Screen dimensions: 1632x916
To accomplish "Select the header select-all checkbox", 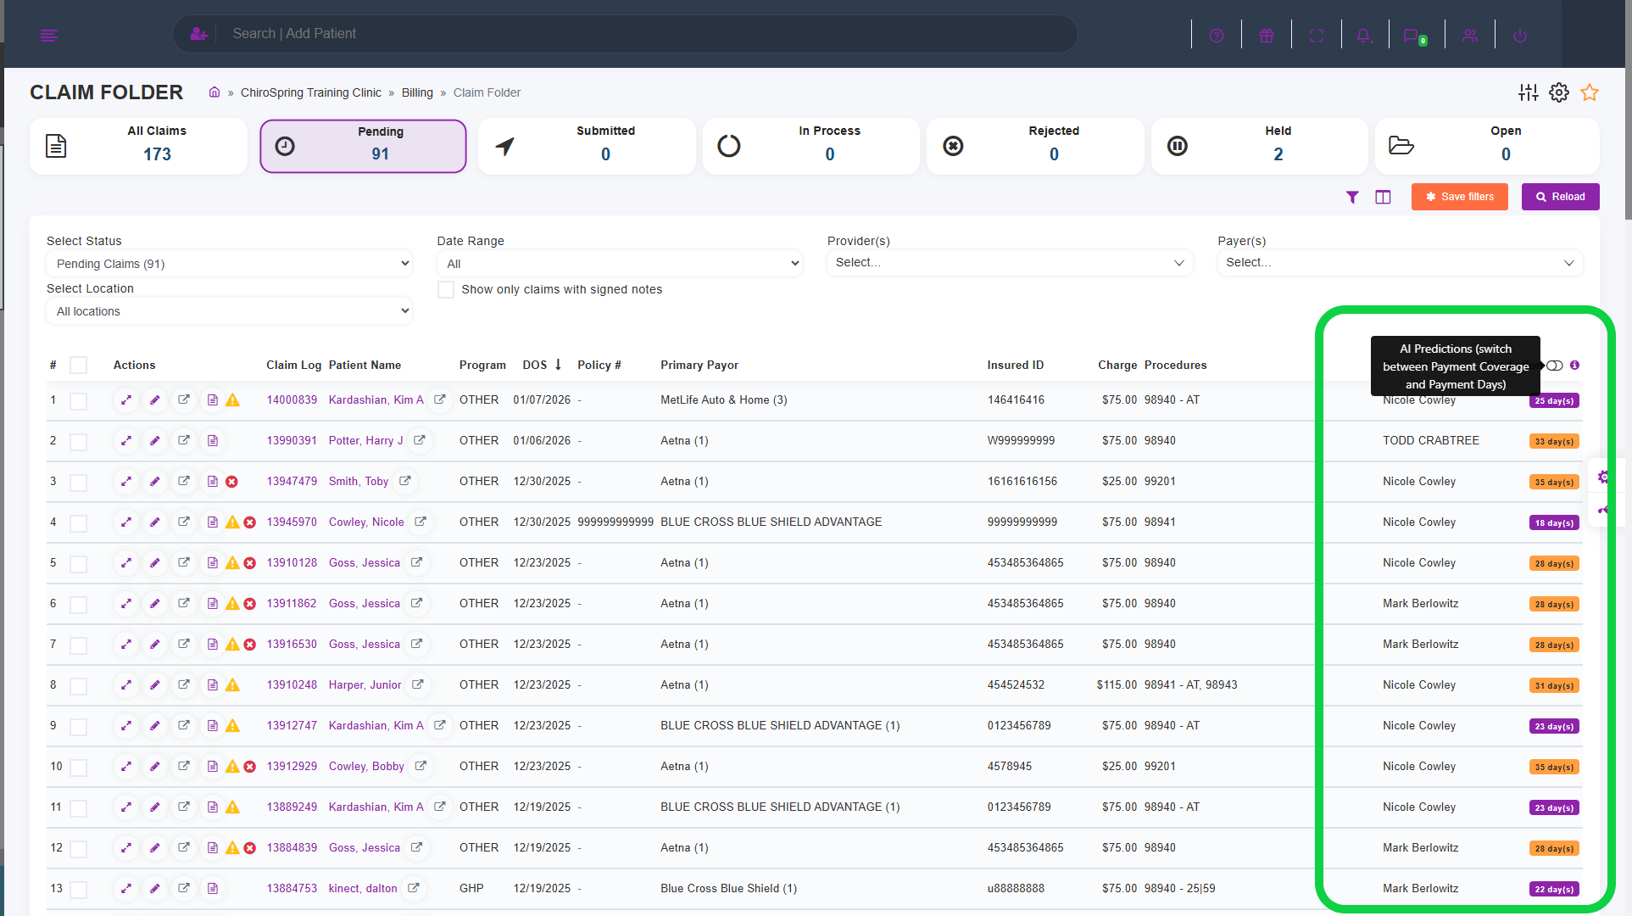I will [x=79, y=365].
